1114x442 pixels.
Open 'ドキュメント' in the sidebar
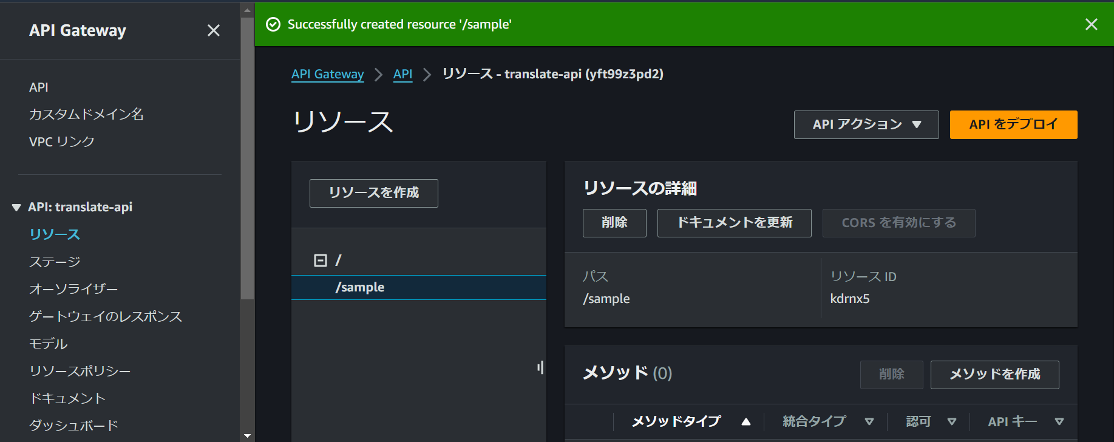68,398
